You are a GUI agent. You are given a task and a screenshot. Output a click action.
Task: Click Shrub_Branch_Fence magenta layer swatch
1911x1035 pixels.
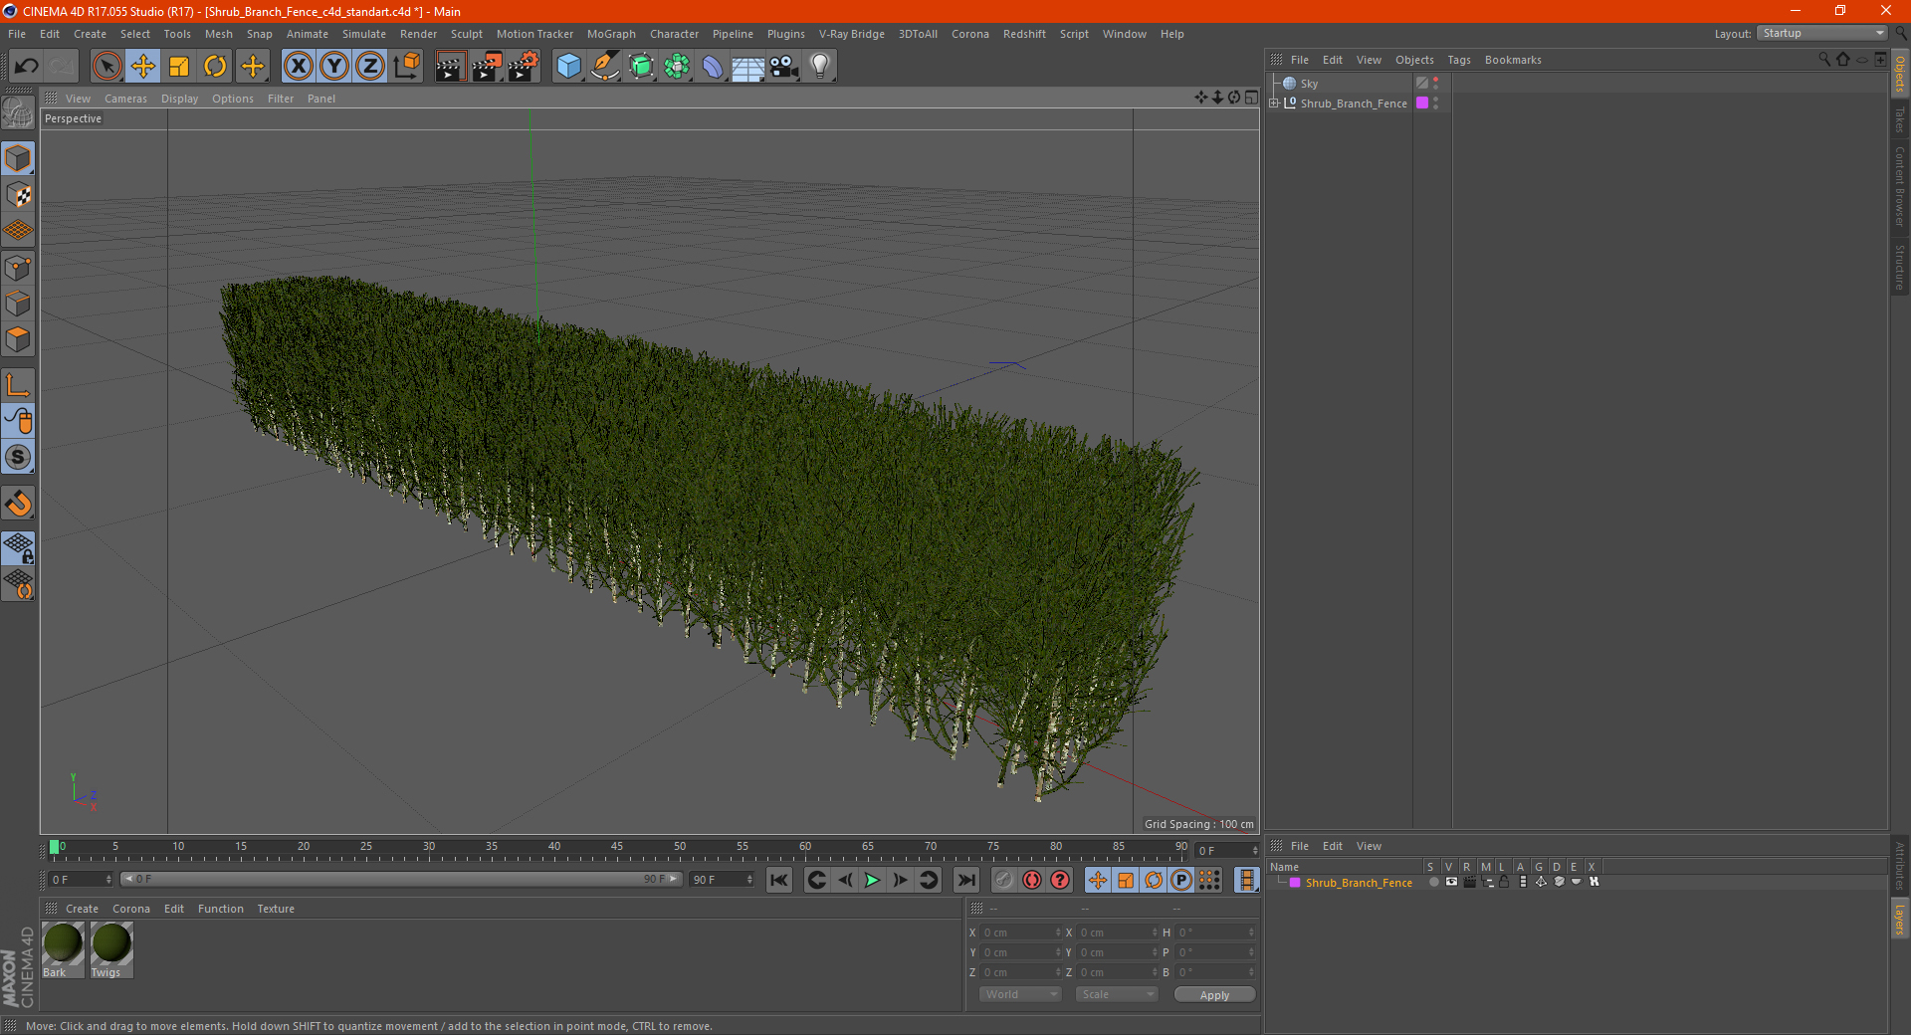(x=1422, y=103)
